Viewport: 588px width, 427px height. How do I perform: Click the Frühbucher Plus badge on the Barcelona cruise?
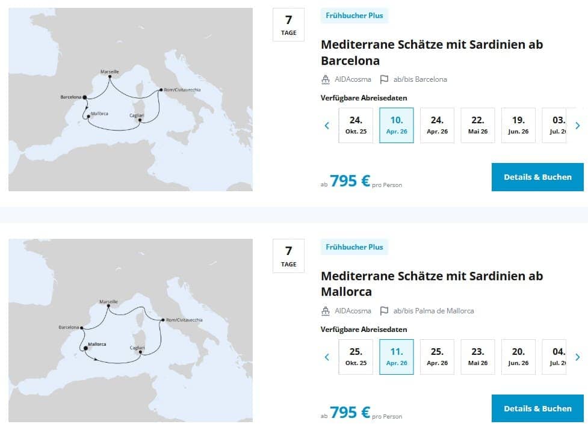(354, 16)
